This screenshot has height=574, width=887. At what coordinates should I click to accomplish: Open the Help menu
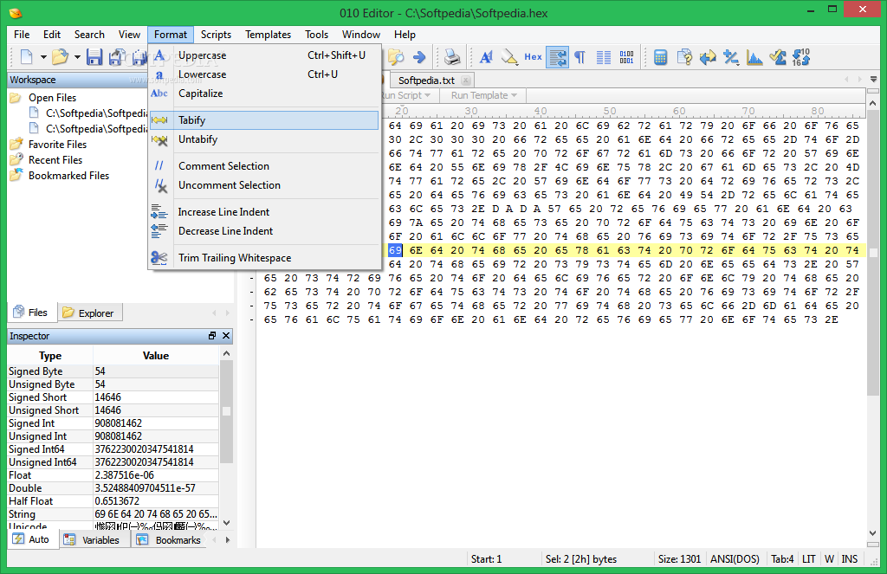click(x=405, y=35)
